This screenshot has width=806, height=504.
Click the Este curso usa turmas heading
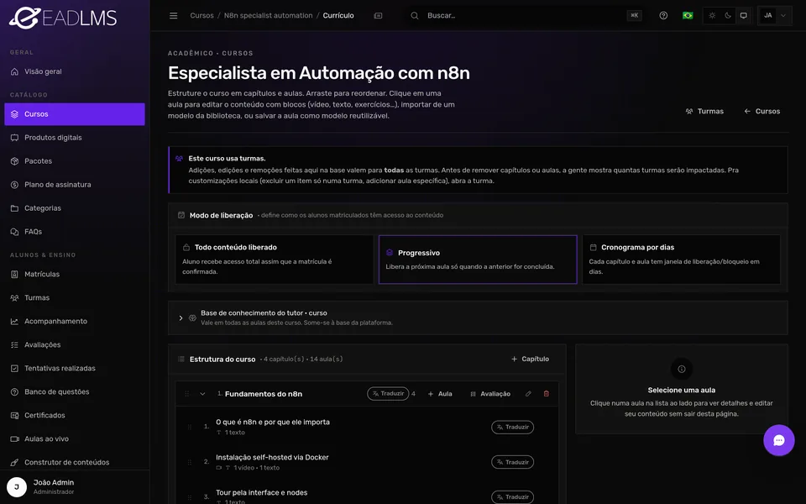(227, 159)
